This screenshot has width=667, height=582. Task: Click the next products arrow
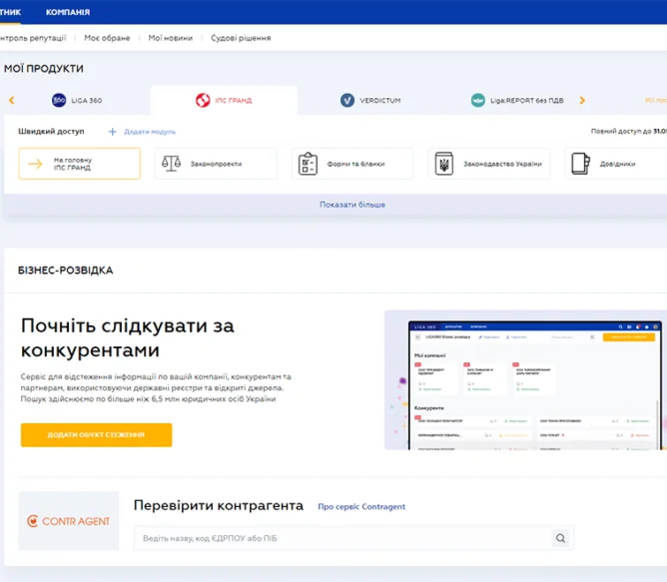pos(582,101)
